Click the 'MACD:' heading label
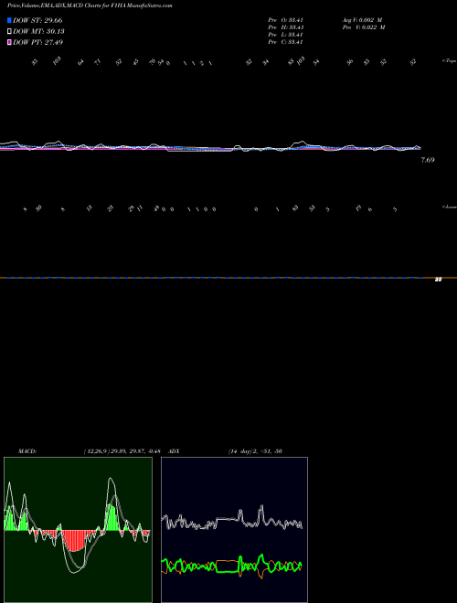The image size is (457, 603). tap(27, 451)
